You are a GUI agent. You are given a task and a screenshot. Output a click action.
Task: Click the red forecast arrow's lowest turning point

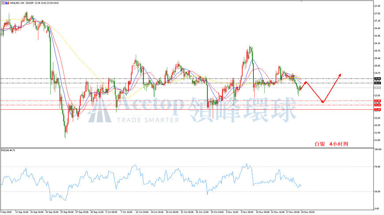[323, 102]
